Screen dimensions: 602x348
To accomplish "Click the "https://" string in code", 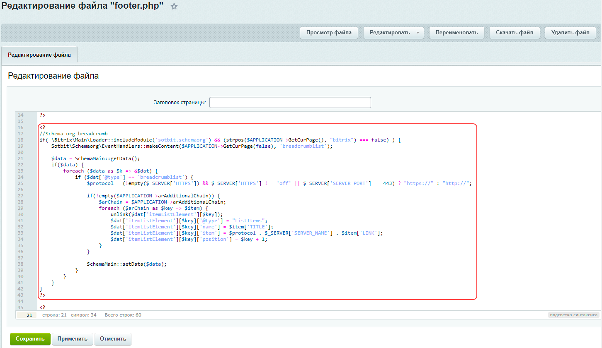I will point(419,183).
